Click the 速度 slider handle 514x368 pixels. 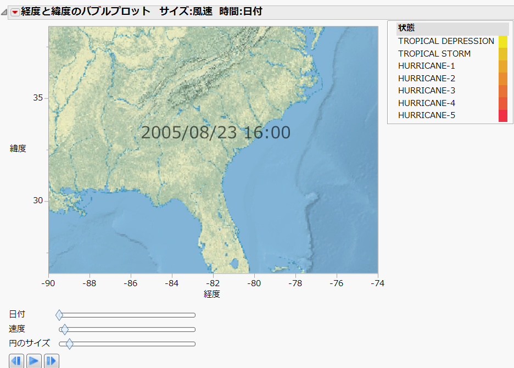tap(64, 330)
